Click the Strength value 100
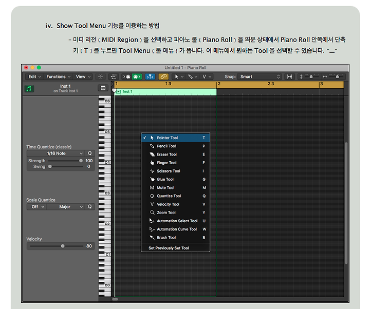Viewport: 370px width, 309px height. (89, 161)
